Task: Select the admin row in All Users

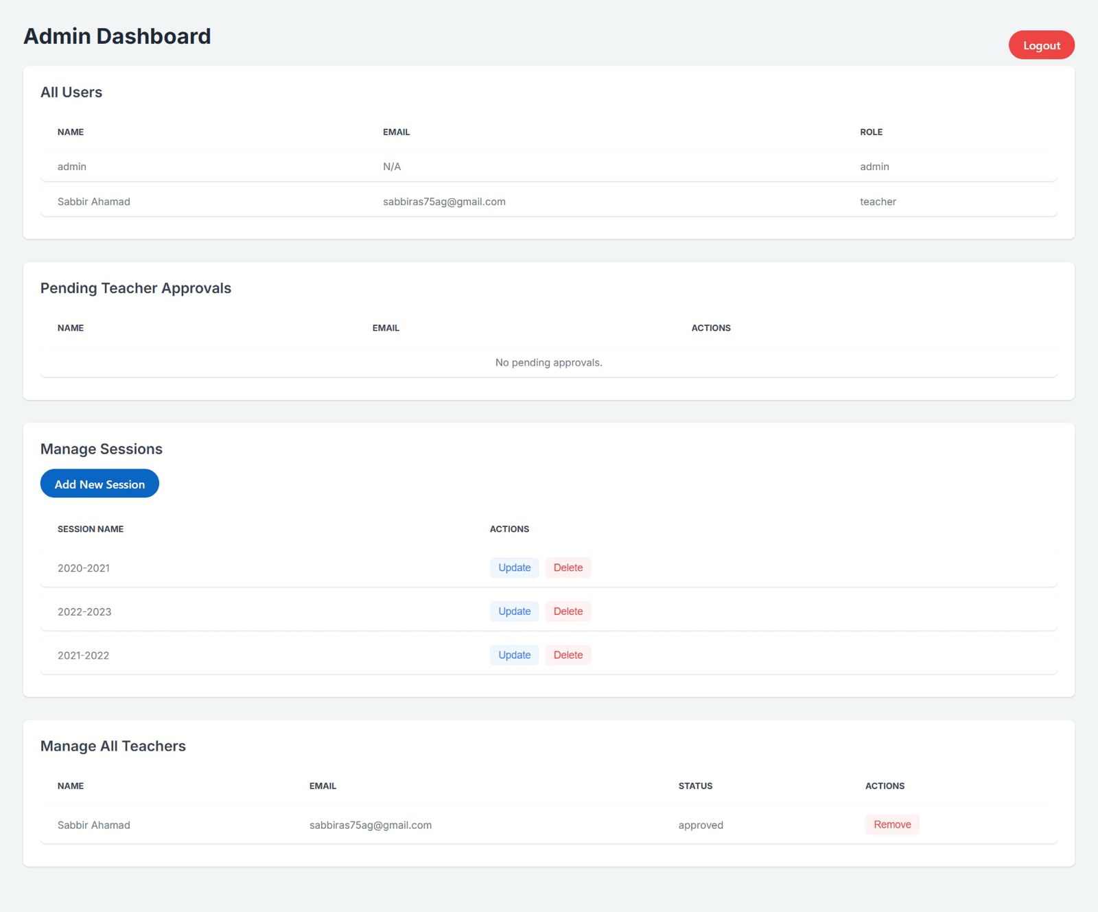Action: [x=549, y=167]
